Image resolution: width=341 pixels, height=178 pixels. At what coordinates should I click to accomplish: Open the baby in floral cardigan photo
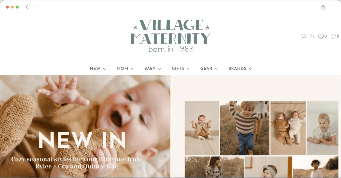(x=202, y=128)
